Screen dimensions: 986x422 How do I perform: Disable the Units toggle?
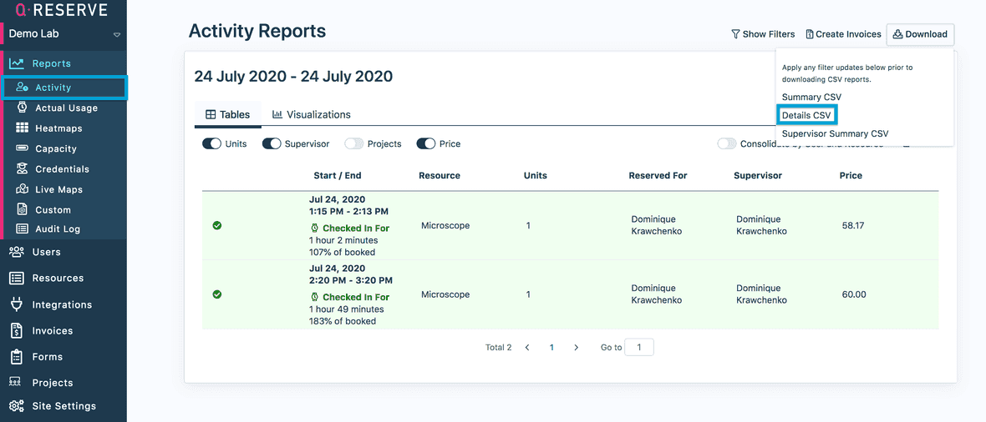coord(211,143)
